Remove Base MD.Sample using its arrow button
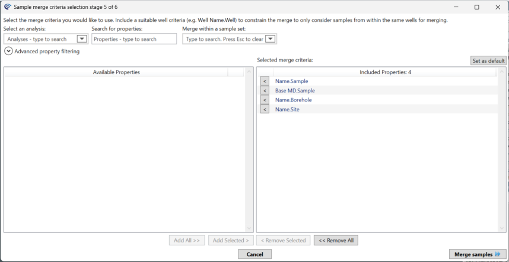Screen dimensions: 509x262 click(x=265, y=91)
